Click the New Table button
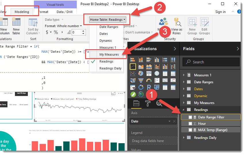The image size is (245, 155). click(x=16, y=26)
